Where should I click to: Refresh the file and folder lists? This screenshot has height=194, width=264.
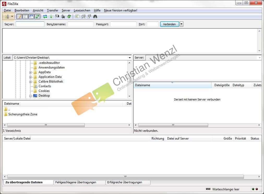click(45, 16)
